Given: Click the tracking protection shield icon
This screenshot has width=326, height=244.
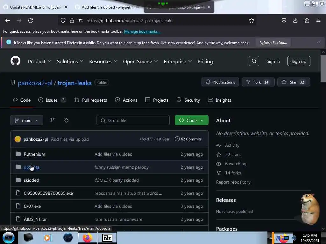Looking at the screenshot, I should [x=63, y=20].
